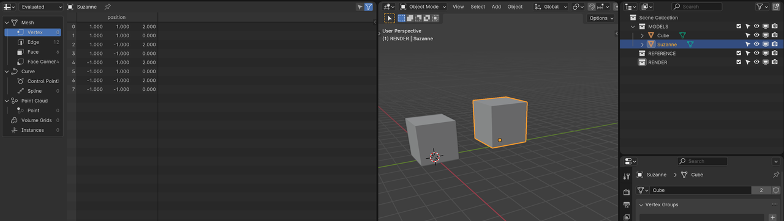Open the viewport Add menu

[x=496, y=7]
